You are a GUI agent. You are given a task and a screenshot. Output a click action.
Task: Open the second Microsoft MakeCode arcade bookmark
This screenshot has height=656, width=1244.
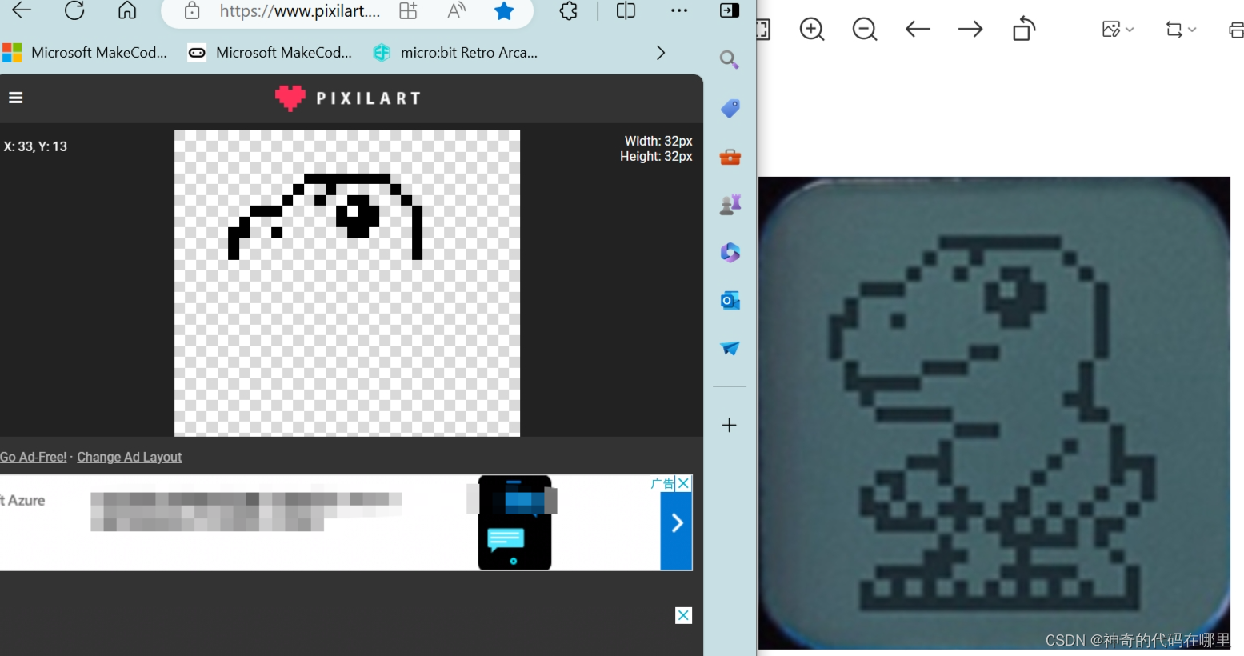[x=270, y=53]
